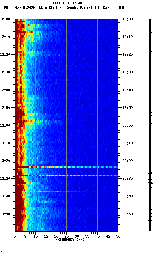Click the '19:00' UTC time label
Image resolution: width=163 pixels, height=255 pixels.
click(128, 19)
